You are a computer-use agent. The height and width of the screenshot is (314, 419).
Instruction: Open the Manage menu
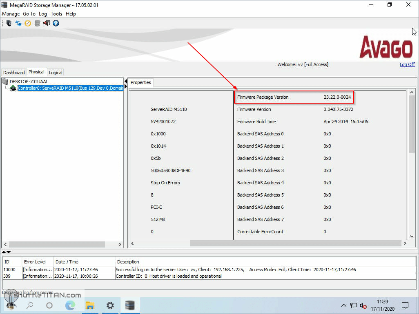(x=11, y=13)
